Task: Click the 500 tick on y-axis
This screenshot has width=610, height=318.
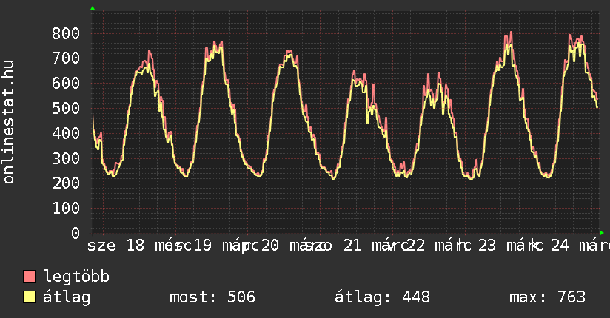Action: pos(66,108)
